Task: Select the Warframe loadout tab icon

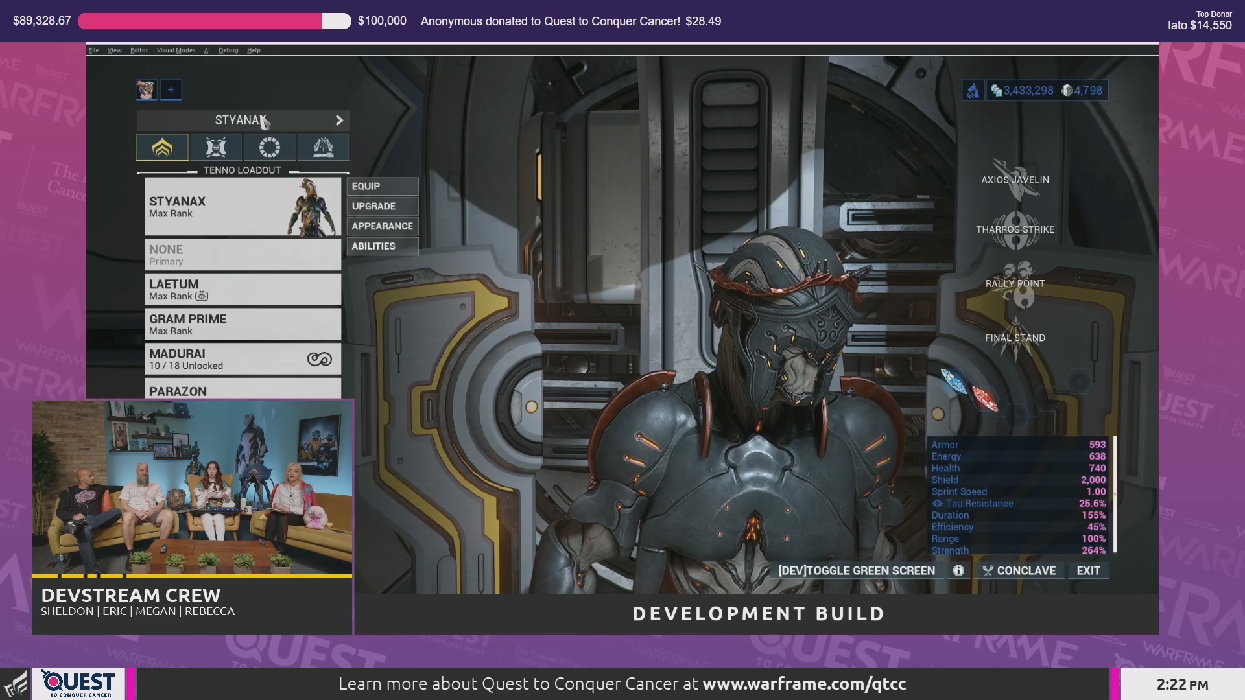Action: 162,148
